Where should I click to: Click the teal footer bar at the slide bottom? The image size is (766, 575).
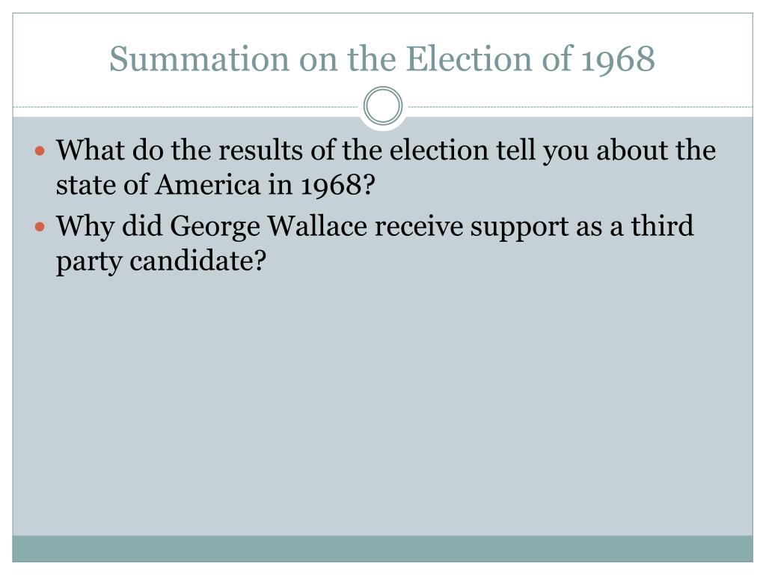382,549
